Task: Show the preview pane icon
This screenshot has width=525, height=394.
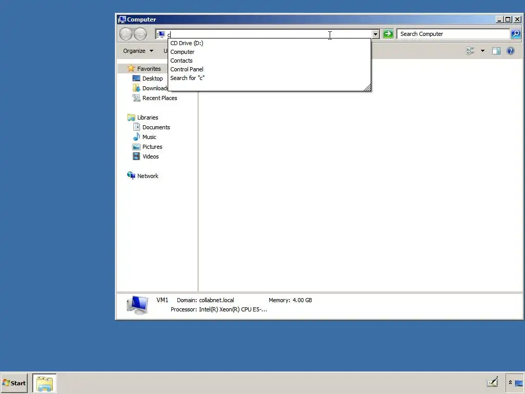Action: pyautogui.click(x=496, y=51)
